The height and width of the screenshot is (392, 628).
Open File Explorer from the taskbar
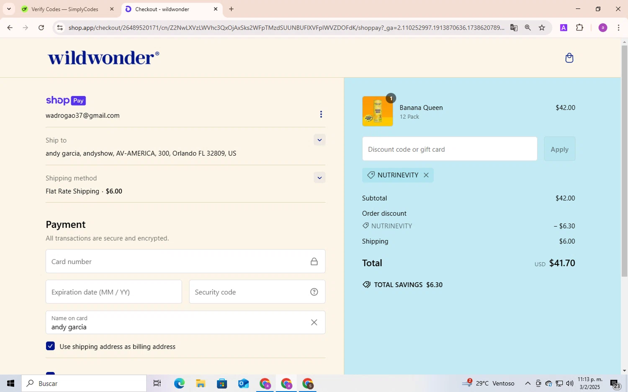[201, 383]
